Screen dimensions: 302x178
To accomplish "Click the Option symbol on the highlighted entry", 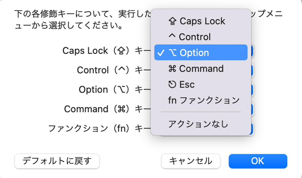I will tap(173, 52).
